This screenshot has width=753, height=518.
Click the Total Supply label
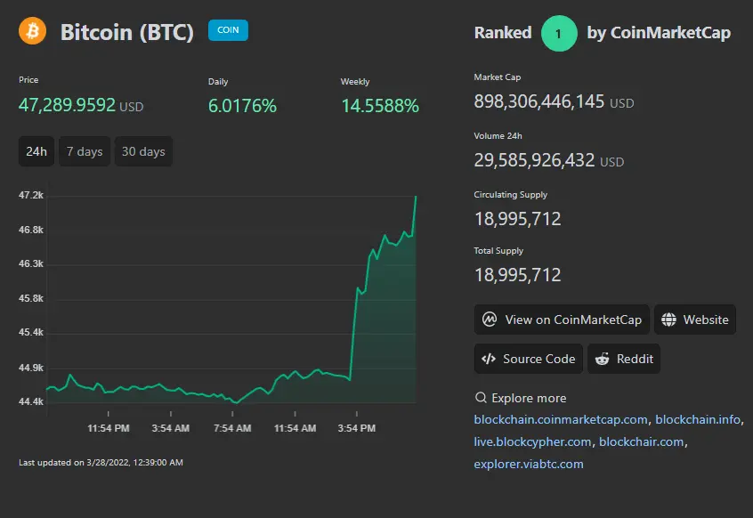pos(498,251)
